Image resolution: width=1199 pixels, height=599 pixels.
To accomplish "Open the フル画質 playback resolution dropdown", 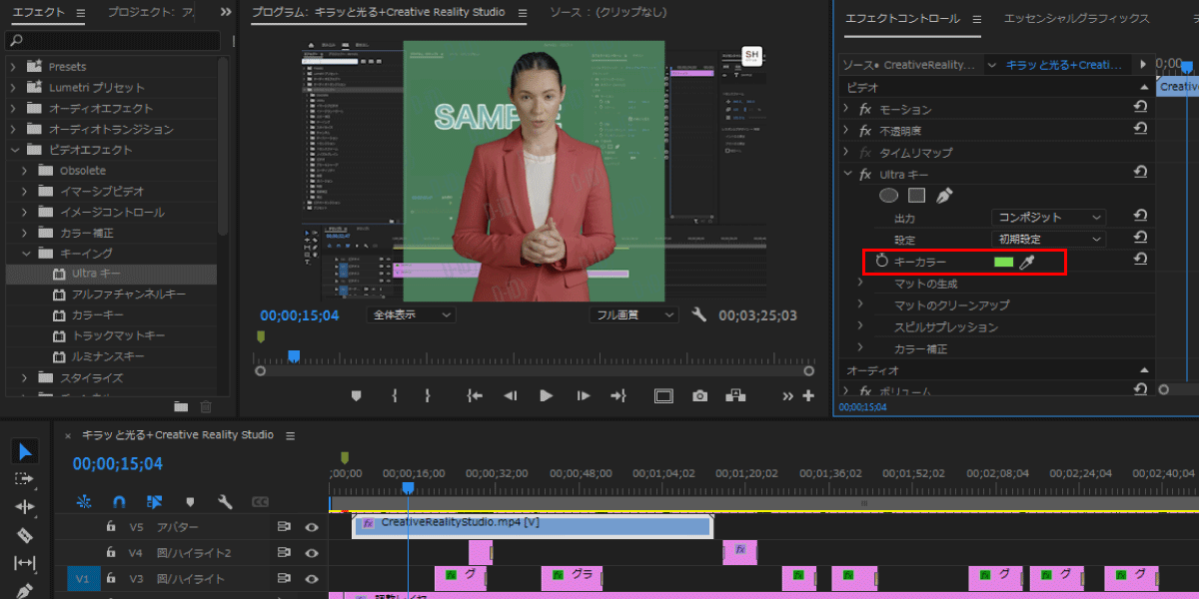I will pos(633,314).
